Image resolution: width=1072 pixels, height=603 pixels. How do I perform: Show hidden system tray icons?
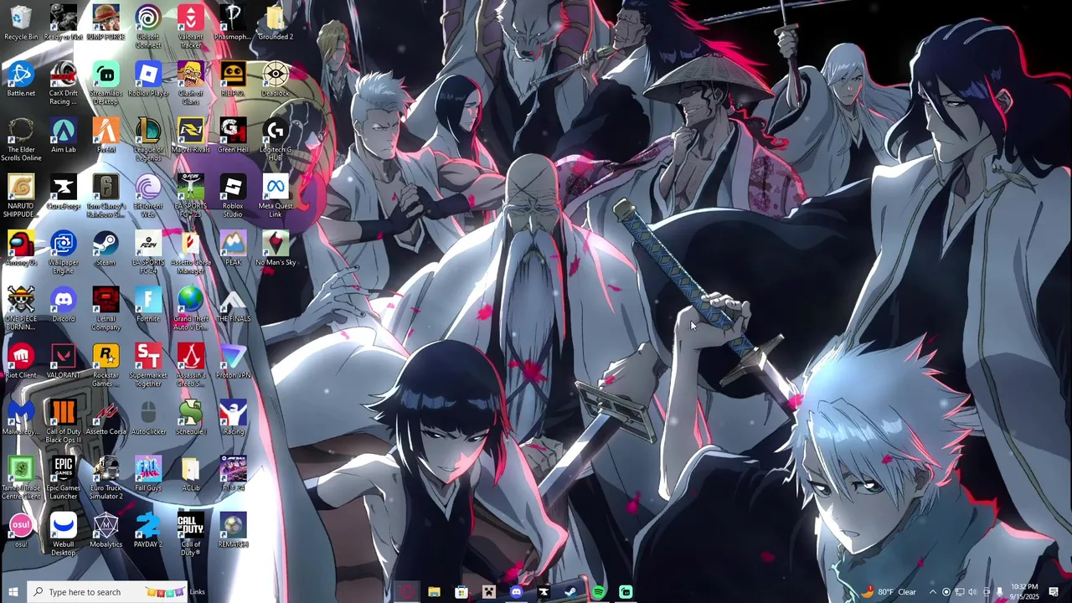coord(932,592)
